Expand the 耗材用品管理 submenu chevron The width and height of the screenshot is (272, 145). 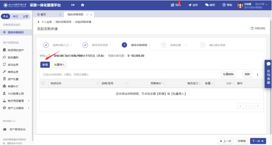(29, 101)
